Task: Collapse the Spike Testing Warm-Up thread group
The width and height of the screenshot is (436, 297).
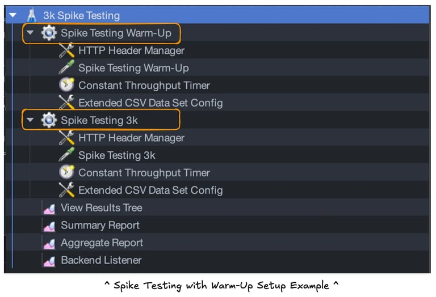Action: click(x=31, y=33)
